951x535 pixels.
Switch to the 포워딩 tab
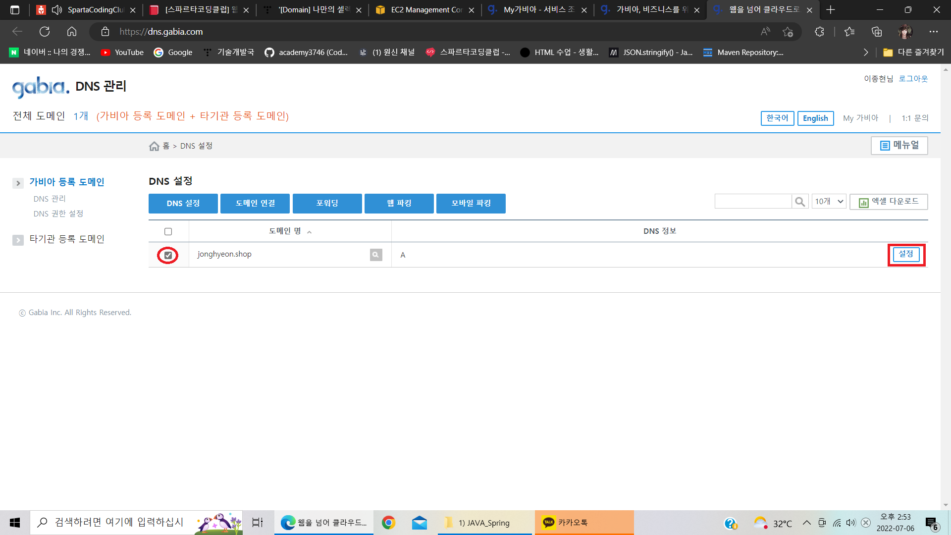point(327,204)
